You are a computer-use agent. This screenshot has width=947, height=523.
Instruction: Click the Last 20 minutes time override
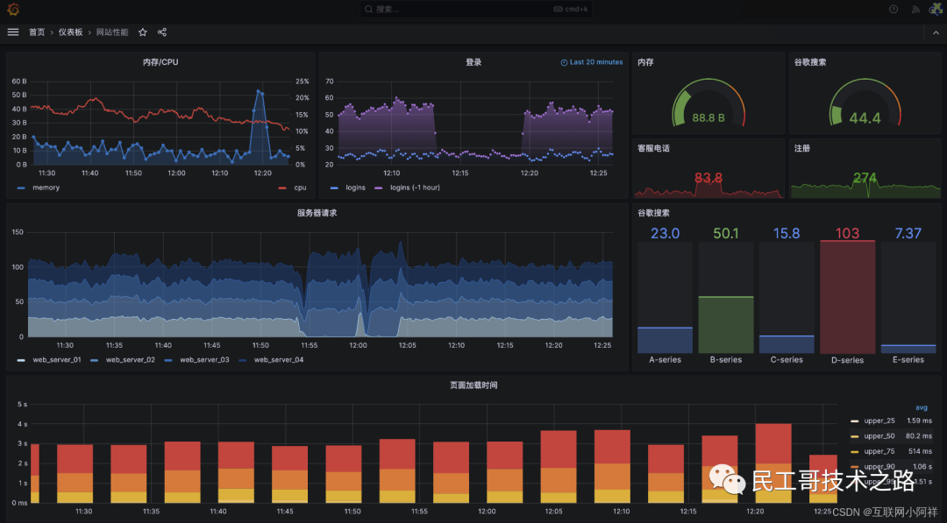click(591, 62)
